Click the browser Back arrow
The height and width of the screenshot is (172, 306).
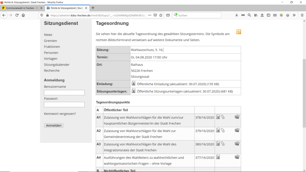4,15
